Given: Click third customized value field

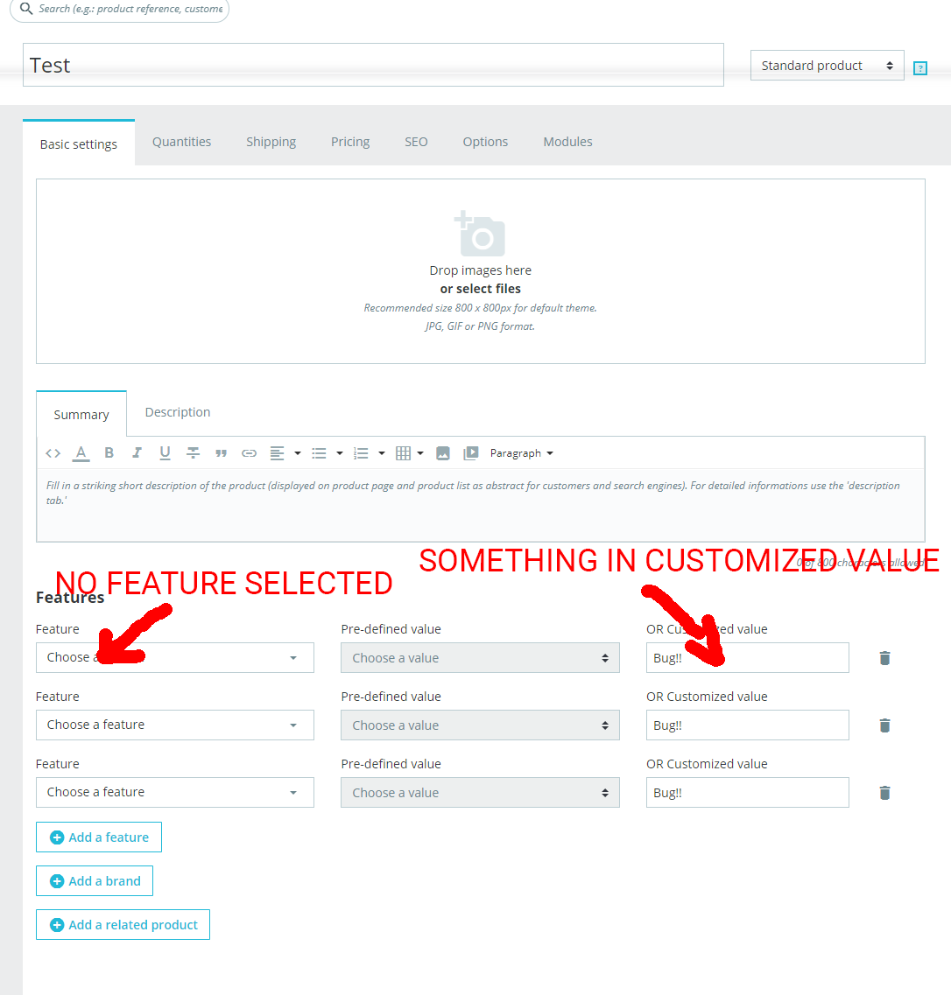Looking at the screenshot, I should pyautogui.click(x=747, y=792).
